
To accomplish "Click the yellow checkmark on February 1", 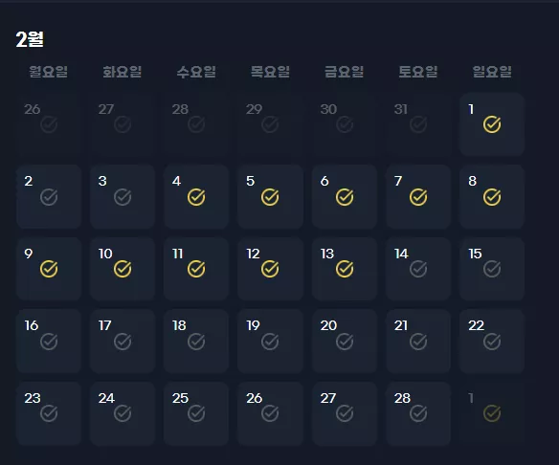I will [492, 124].
